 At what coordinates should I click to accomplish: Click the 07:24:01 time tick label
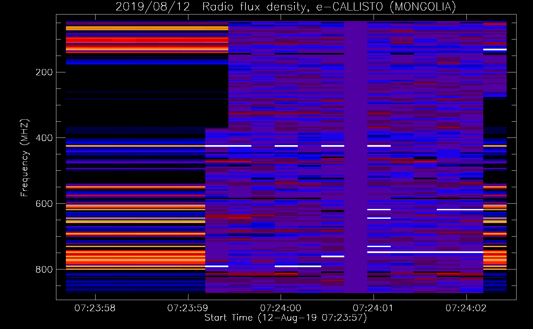[373, 308]
